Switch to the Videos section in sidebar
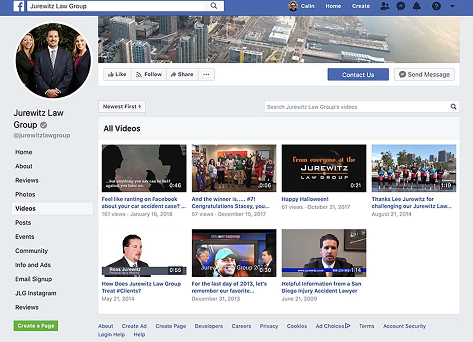This screenshot has height=342, width=473. point(25,208)
